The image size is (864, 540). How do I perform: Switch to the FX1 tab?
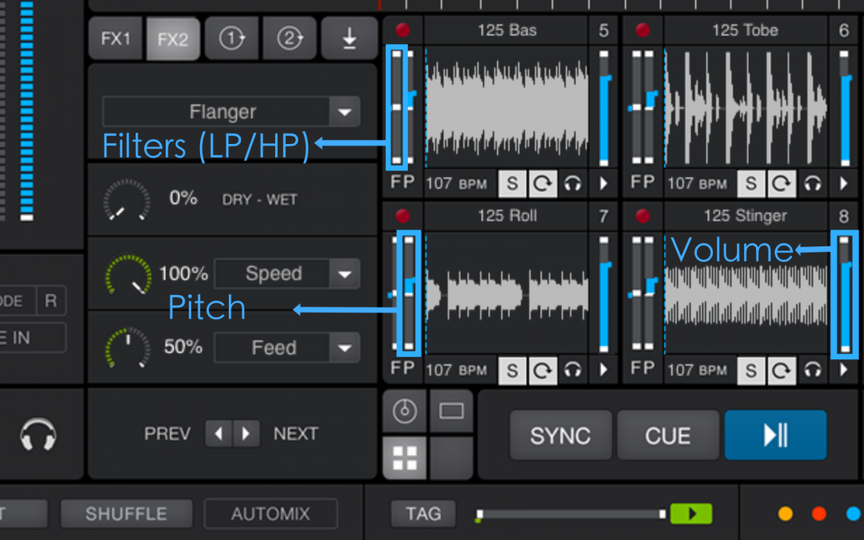[x=115, y=38]
